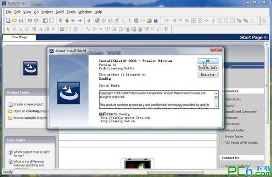Click the copyright text box scrollbar down arrow
Viewport: 272px width, 177px height.
(x=216, y=106)
